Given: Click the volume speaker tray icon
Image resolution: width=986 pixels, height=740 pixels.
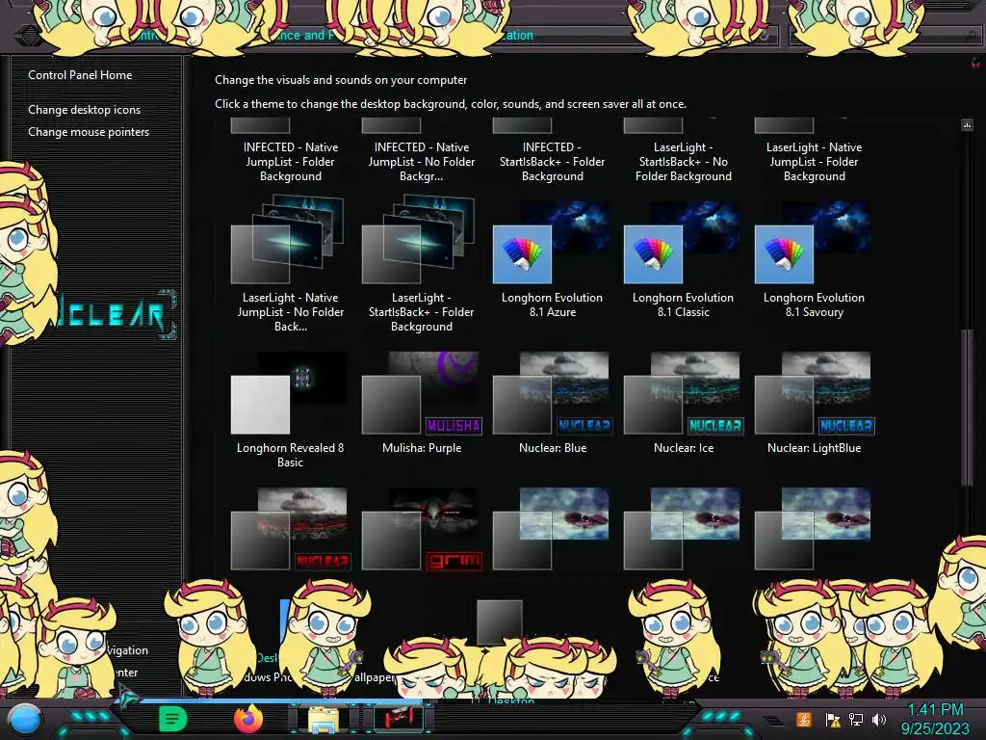Looking at the screenshot, I should (x=879, y=719).
